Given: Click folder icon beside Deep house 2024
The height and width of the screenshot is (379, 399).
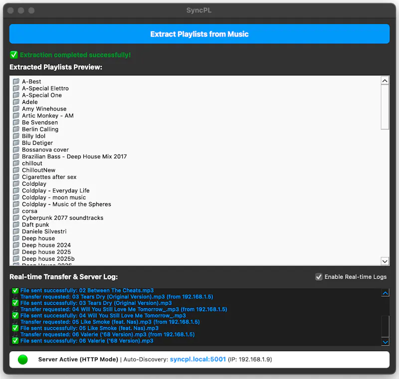Looking at the screenshot, I should [16, 245].
